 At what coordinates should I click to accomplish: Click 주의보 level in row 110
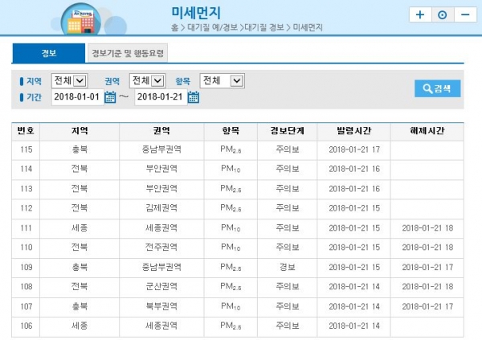(x=287, y=248)
